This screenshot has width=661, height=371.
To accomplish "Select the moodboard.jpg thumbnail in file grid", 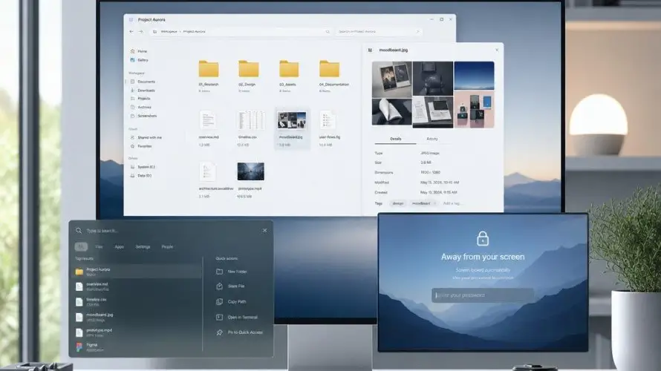I will [291, 120].
